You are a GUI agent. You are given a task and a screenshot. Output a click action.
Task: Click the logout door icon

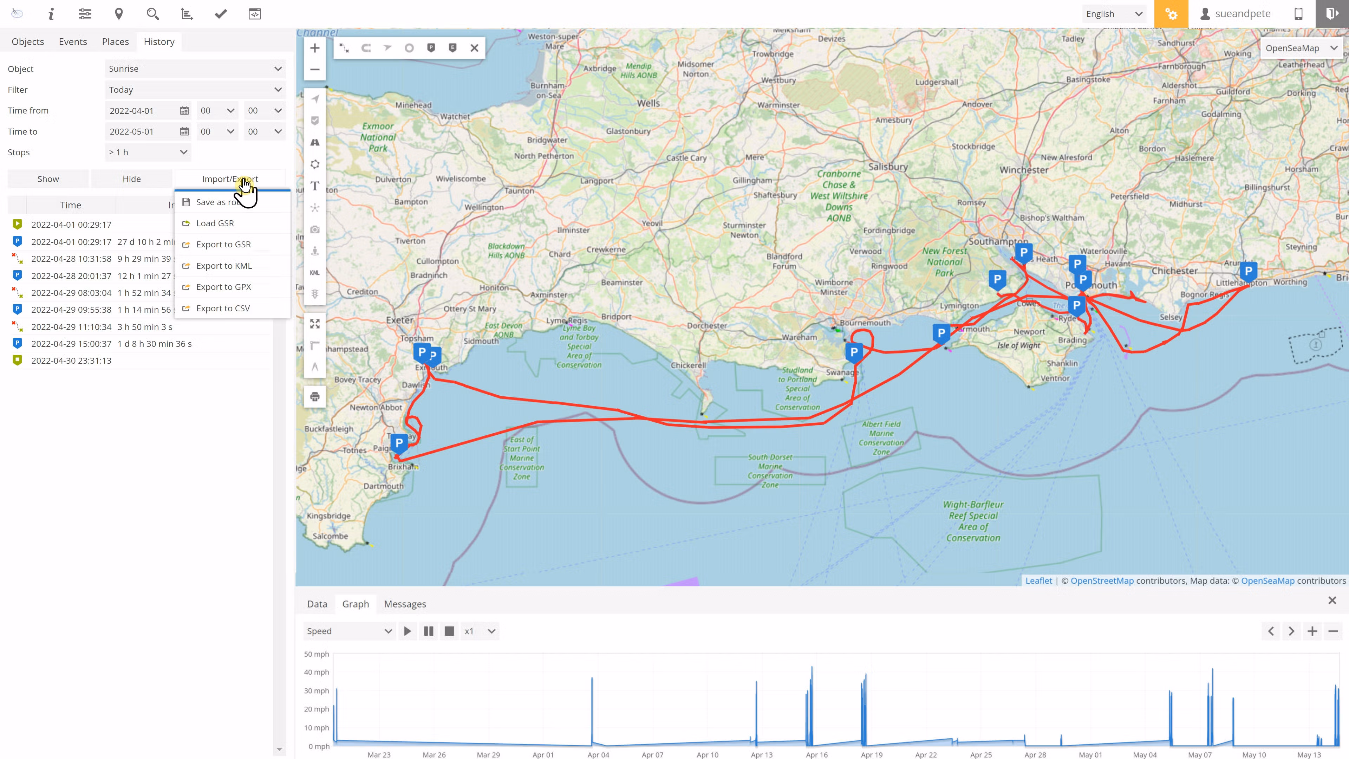coord(1332,14)
